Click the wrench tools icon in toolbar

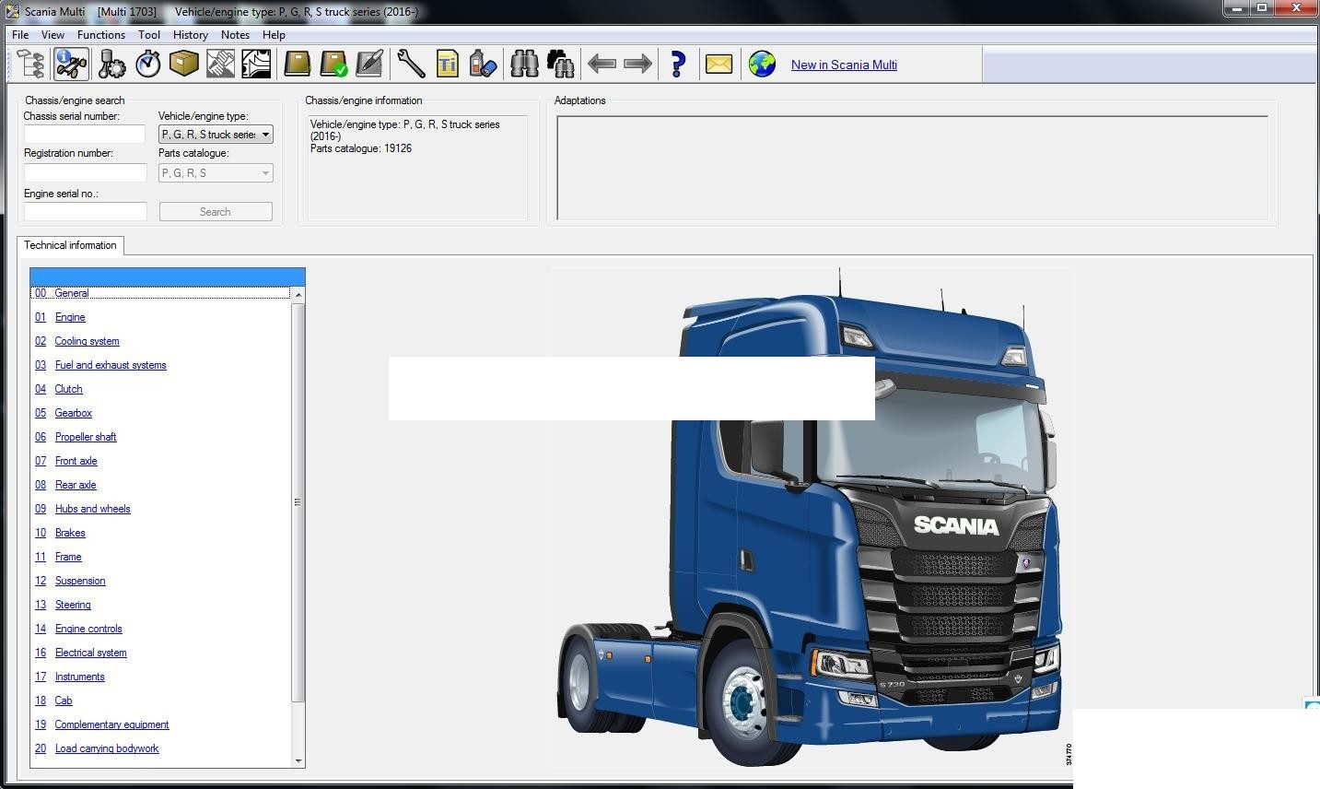(411, 64)
